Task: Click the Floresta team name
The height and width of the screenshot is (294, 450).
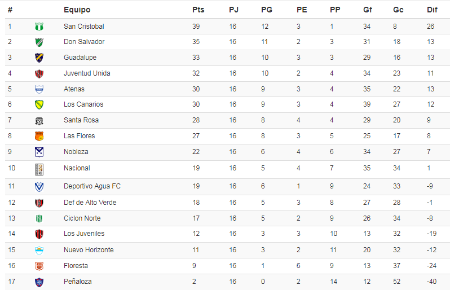Action: [76, 266]
